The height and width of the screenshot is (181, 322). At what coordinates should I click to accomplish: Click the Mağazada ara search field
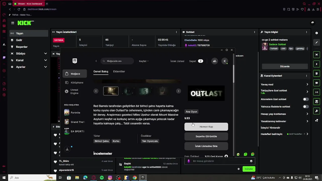tap(117, 61)
